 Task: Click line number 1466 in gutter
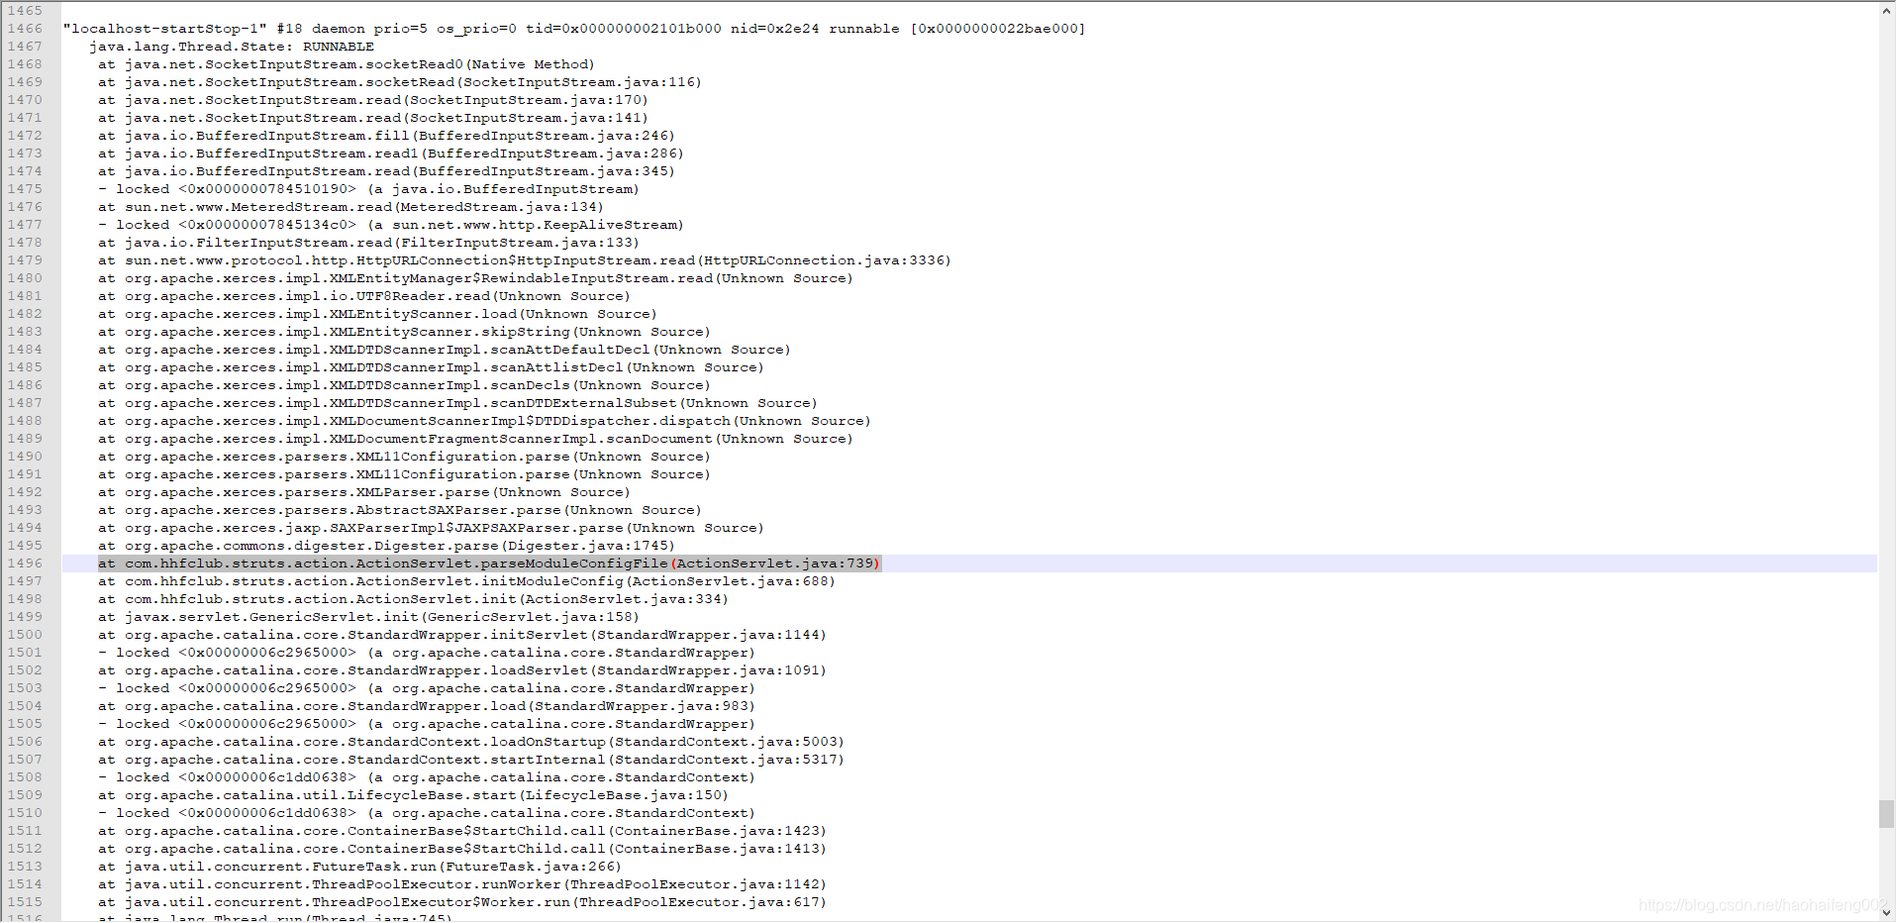tap(26, 29)
